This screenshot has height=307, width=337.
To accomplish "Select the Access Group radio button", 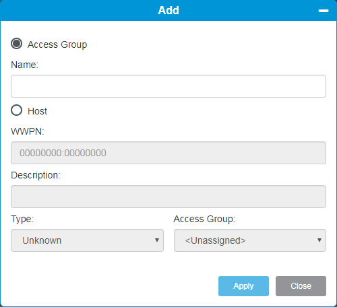I will coord(17,44).
